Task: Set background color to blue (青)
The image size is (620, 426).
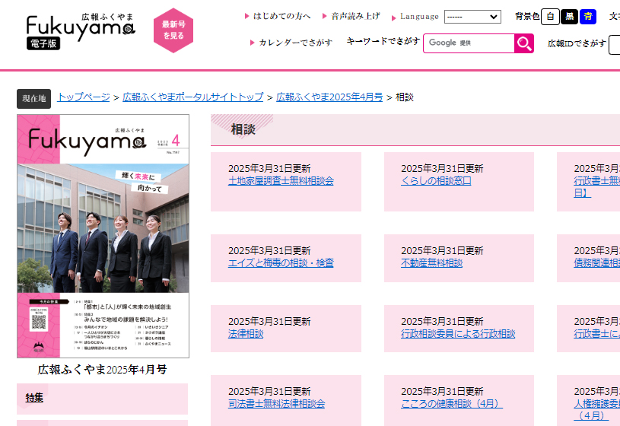Action: coord(588,17)
